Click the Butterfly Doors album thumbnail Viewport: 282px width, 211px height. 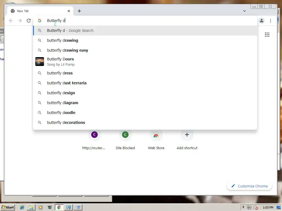coord(40,62)
